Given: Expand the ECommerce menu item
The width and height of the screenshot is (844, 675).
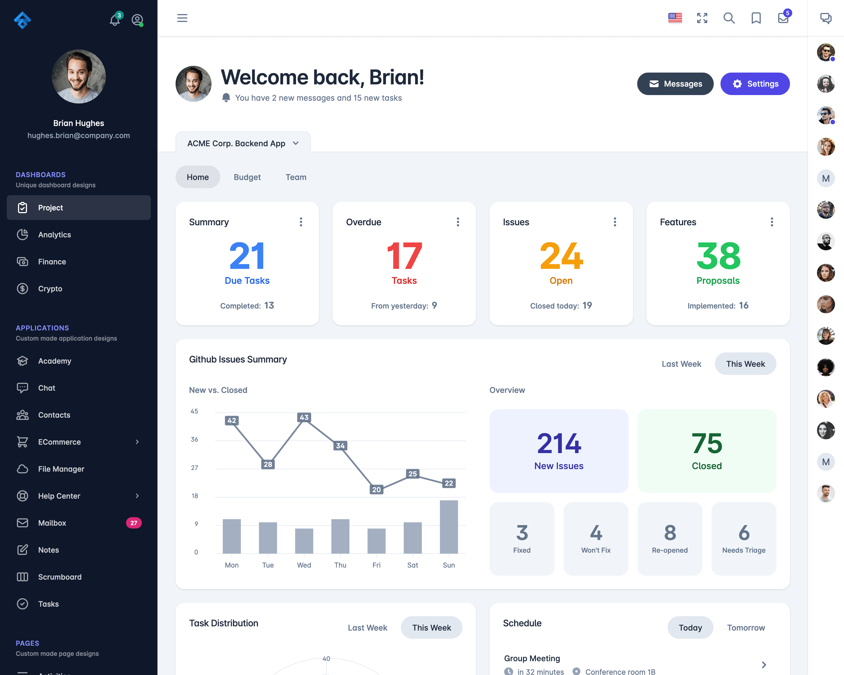Looking at the screenshot, I should click(78, 442).
